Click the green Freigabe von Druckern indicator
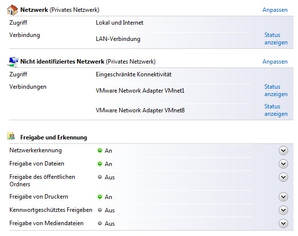Image resolution: width=298 pixels, height=236 pixels. [99, 197]
